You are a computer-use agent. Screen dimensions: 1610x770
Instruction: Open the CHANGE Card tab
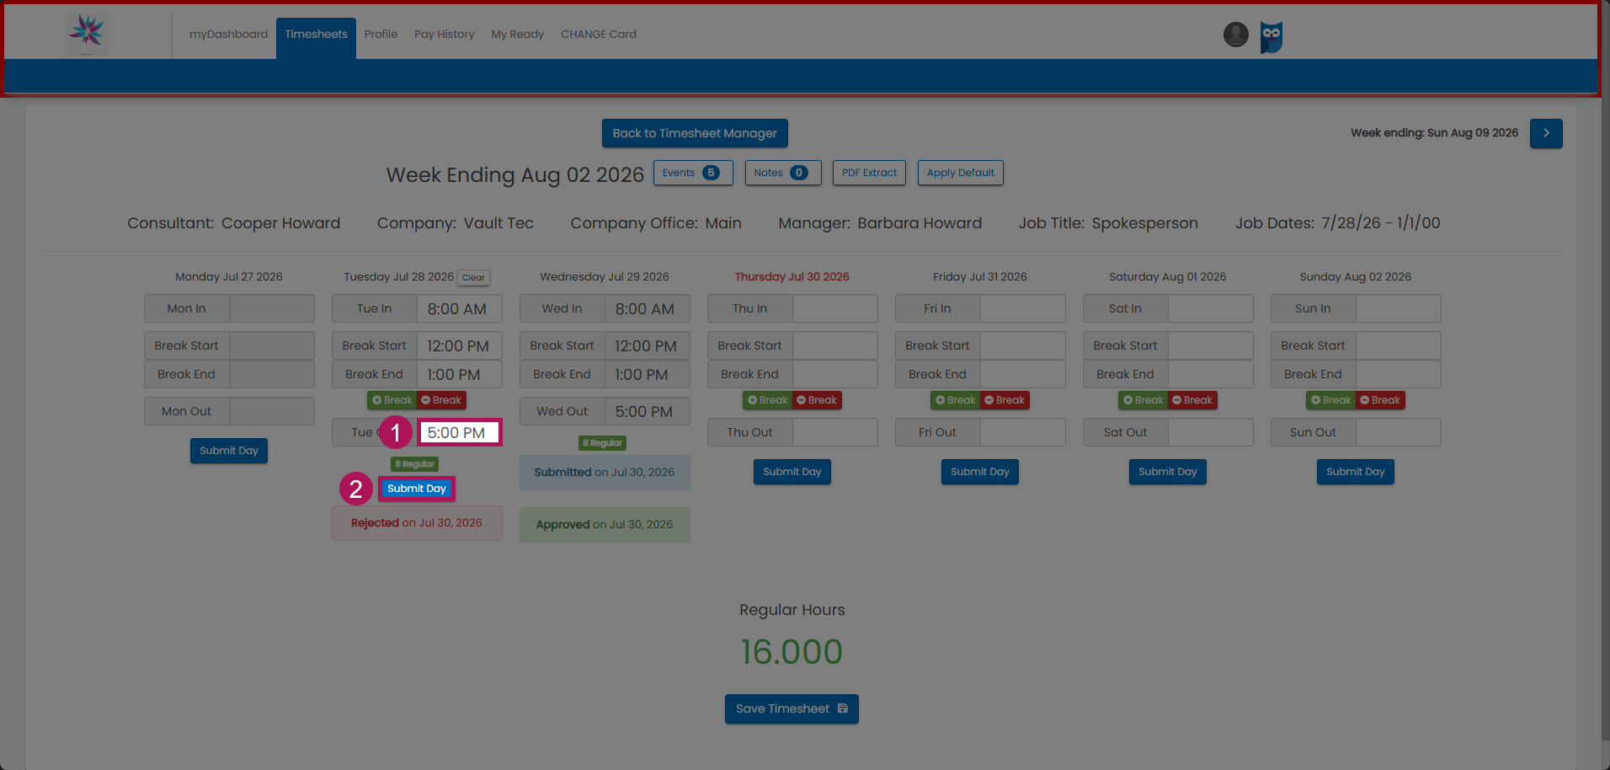599,35
